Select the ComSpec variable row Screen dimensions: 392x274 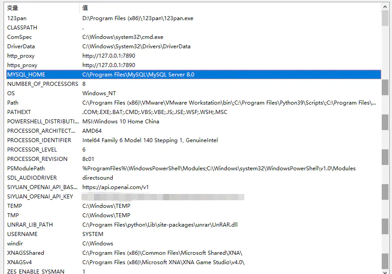pyautogui.click(x=193, y=37)
